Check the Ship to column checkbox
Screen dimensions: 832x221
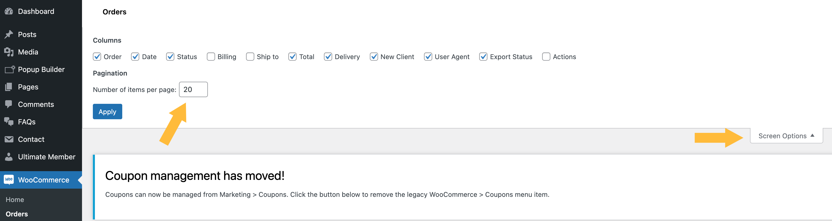click(x=250, y=57)
